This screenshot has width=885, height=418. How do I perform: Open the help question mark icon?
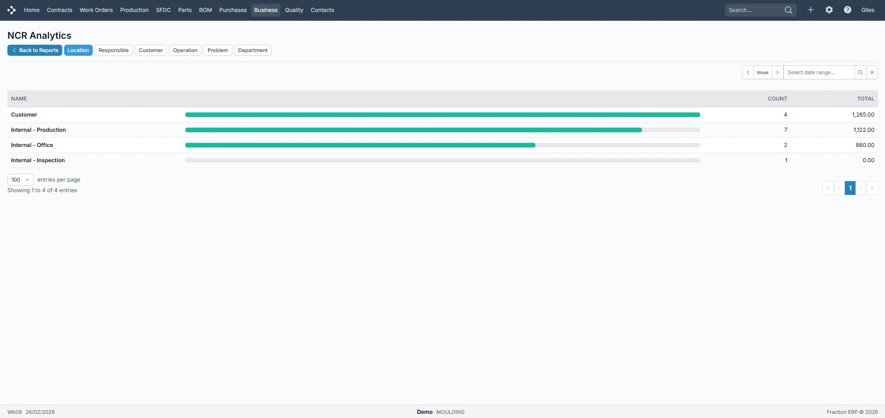(x=847, y=10)
